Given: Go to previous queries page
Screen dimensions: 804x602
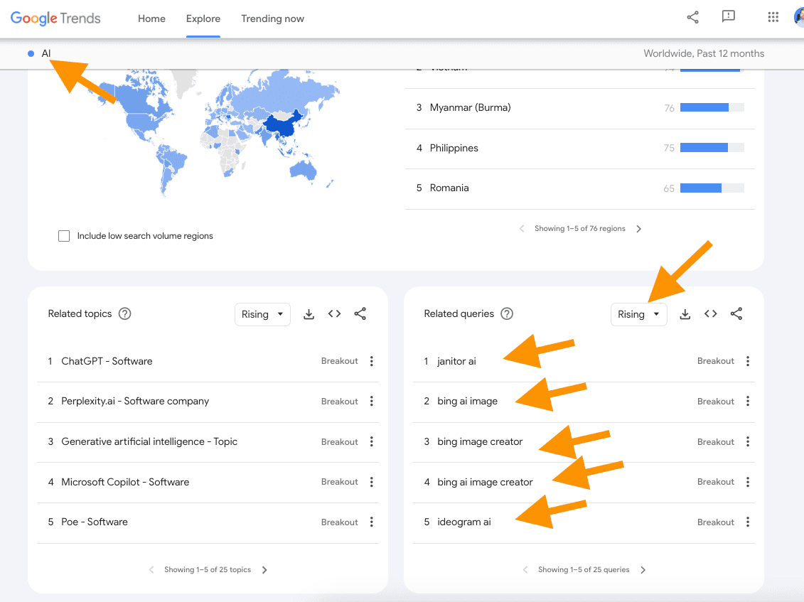Looking at the screenshot, I should tap(525, 570).
